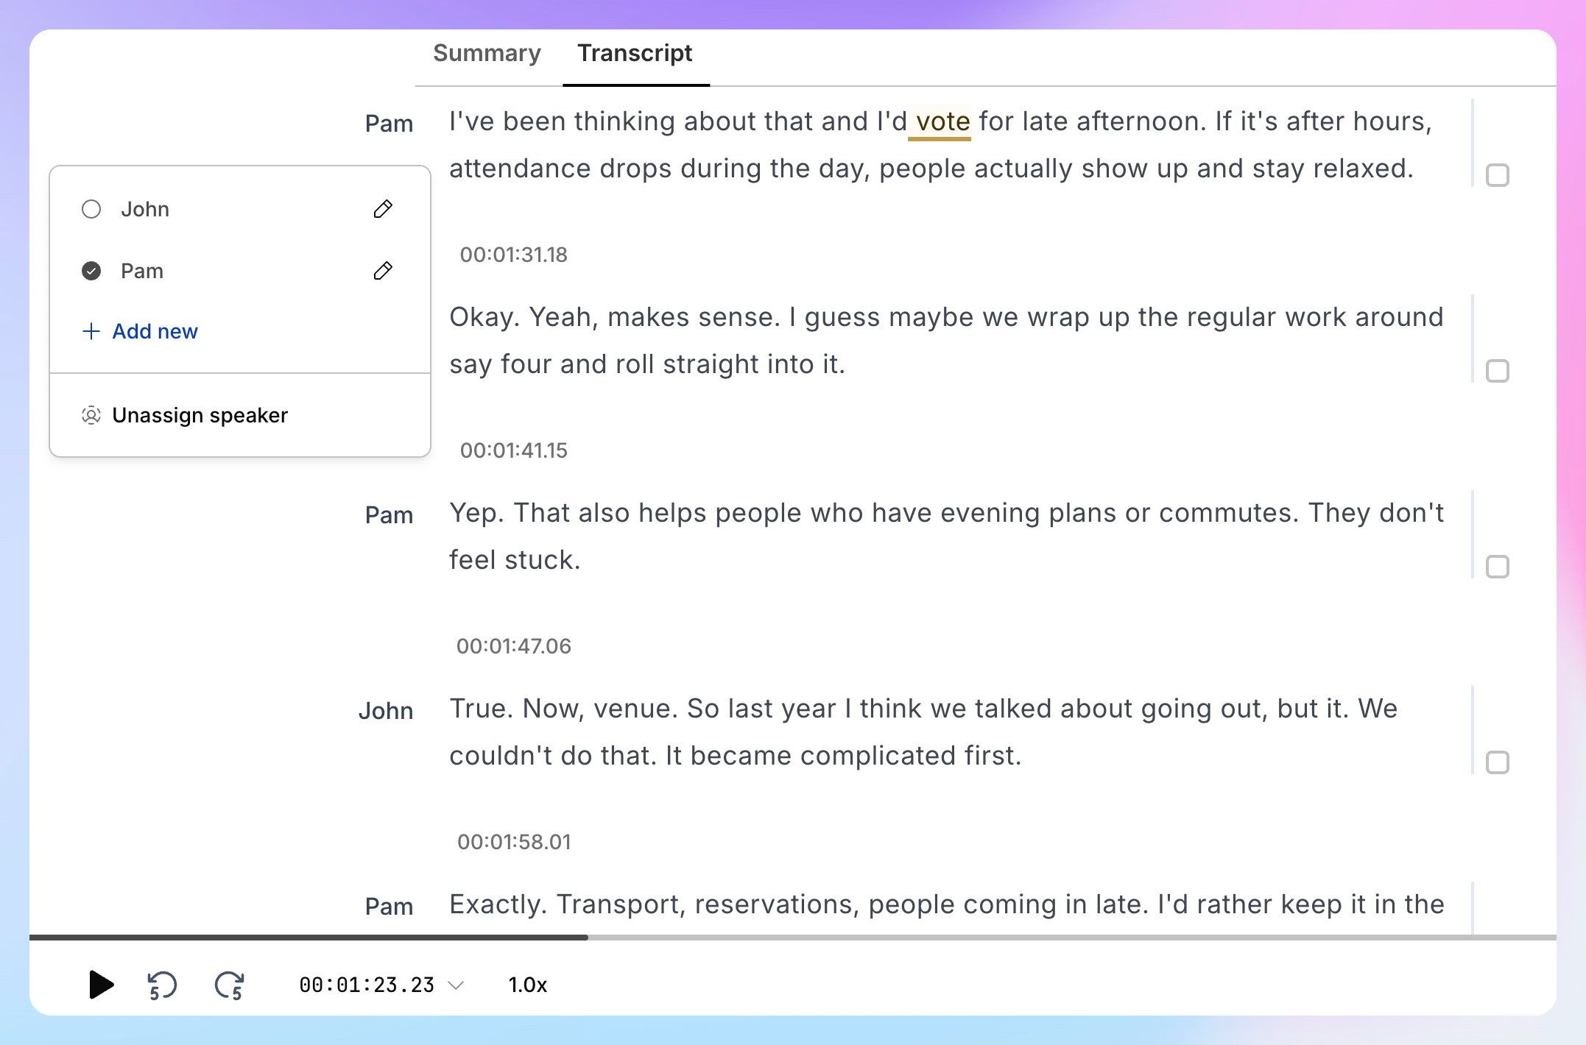Tick the checkbox for the 'Okay. Yeah, makes sense' paragraph

coord(1498,371)
